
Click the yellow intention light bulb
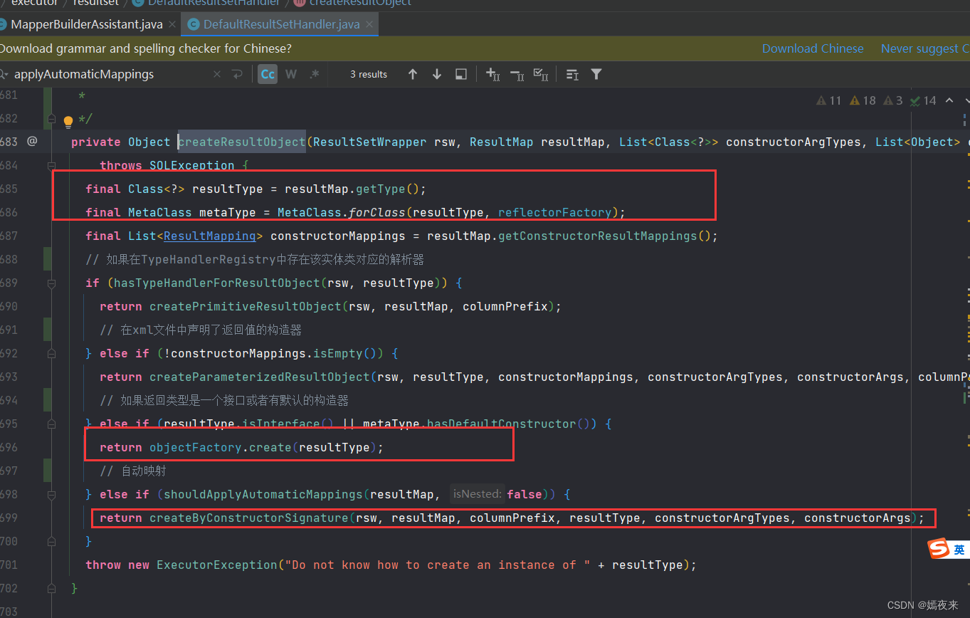coord(68,121)
